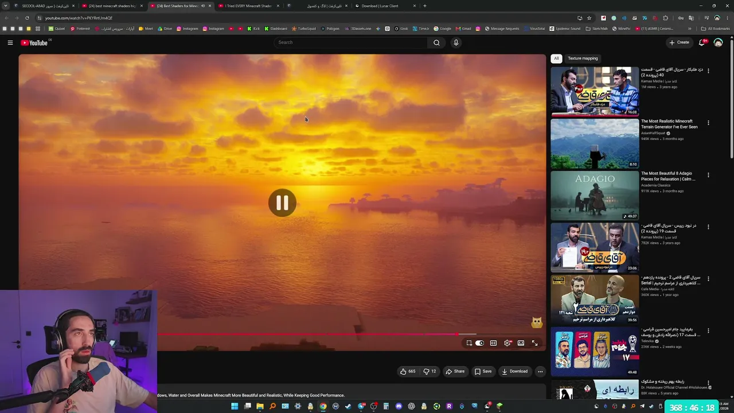Open options menu for Televika video

point(708,331)
